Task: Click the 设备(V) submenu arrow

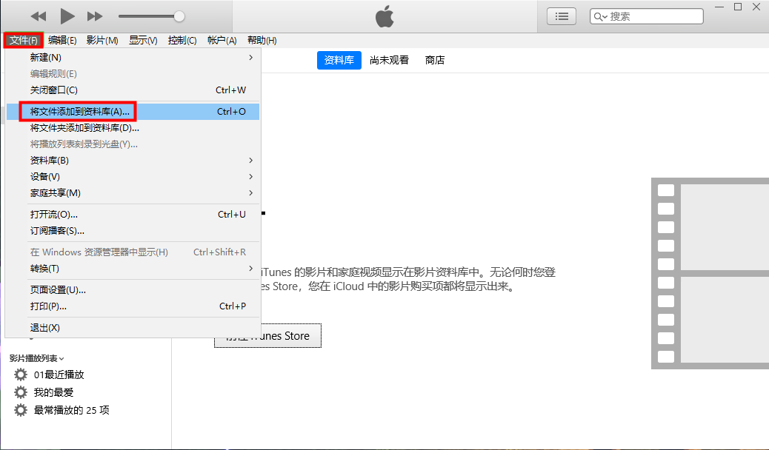Action: pos(250,176)
